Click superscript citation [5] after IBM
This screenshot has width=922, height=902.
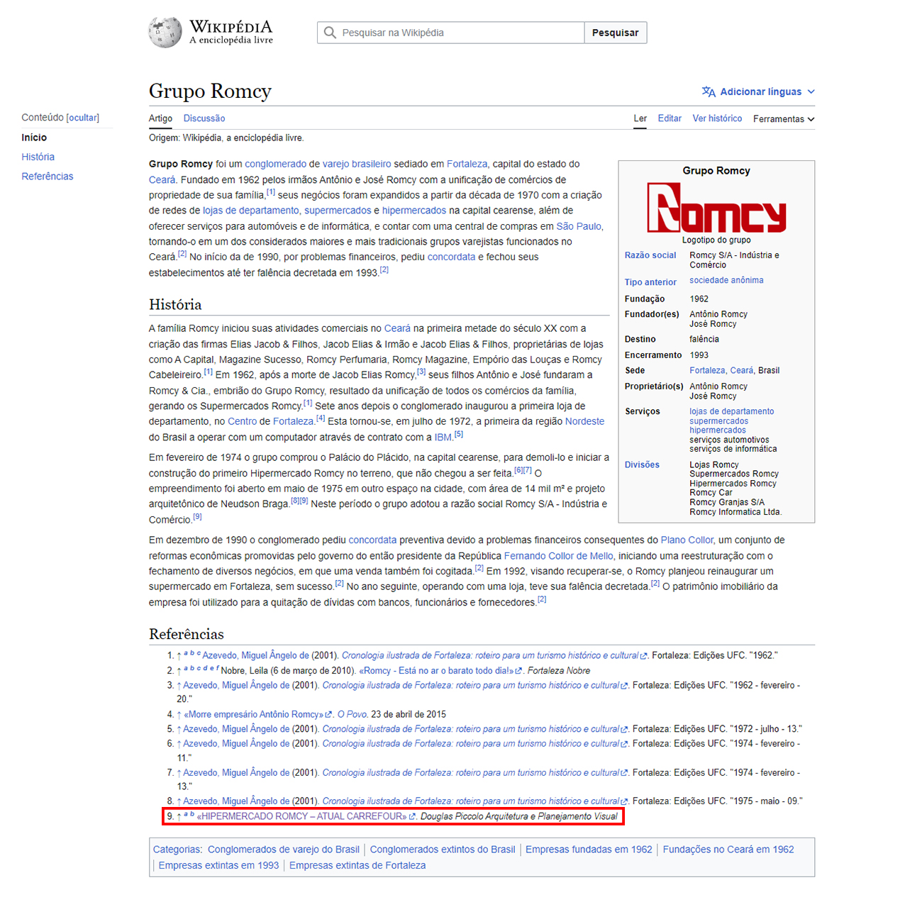pos(459,434)
